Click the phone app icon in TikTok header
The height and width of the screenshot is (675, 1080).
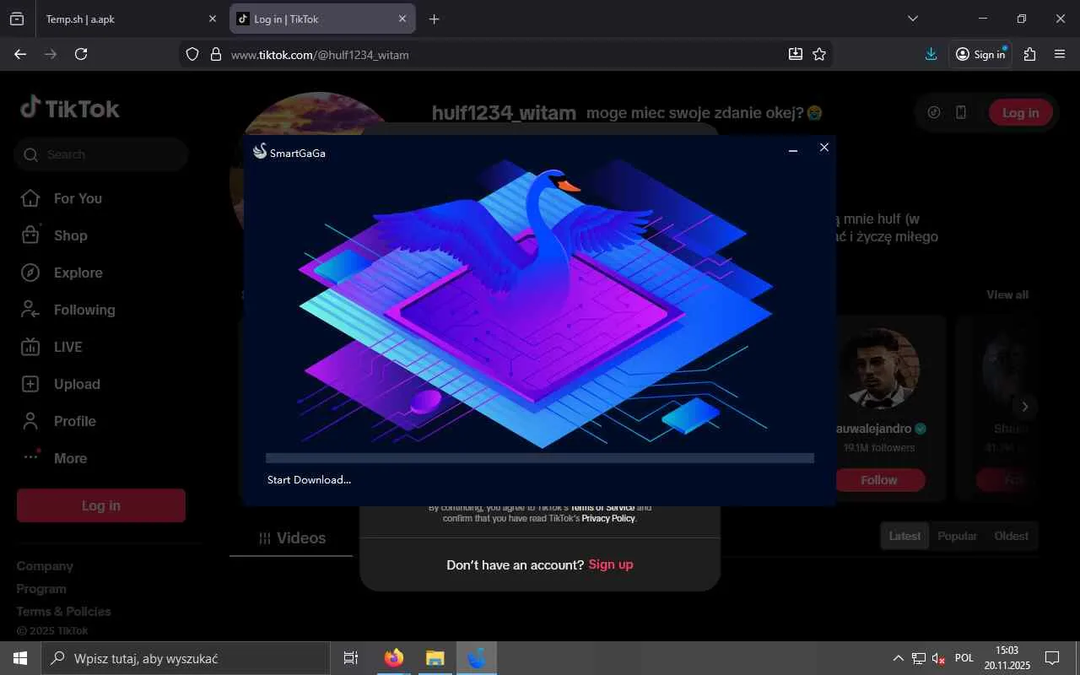[x=961, y=112]
